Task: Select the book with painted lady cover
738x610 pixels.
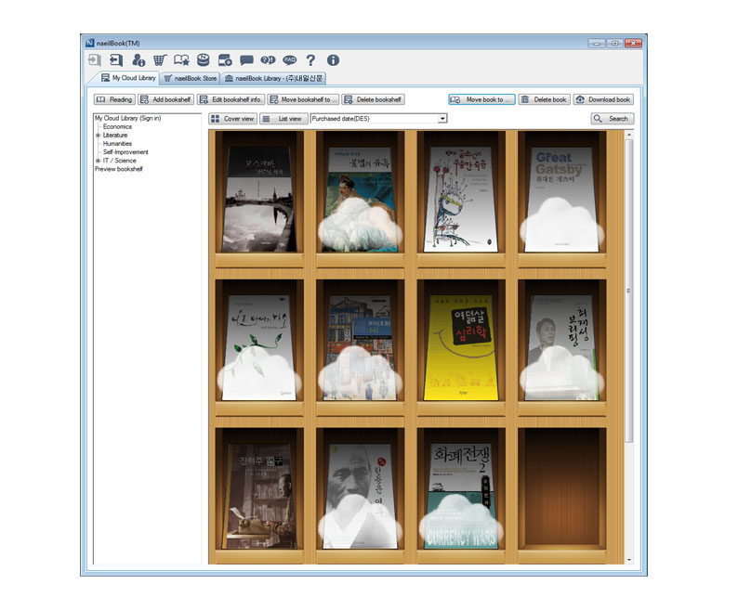Action: point(360,200)
